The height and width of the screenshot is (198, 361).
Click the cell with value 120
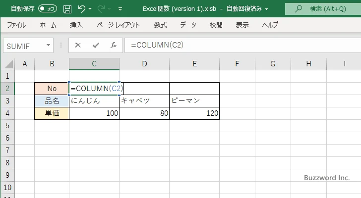point(194,113)
